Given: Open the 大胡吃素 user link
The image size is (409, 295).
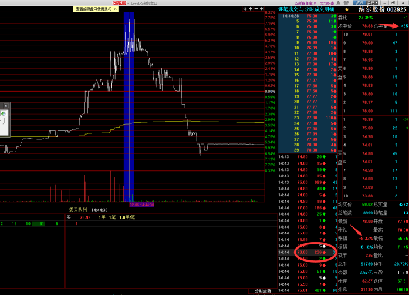Looking at the screenshot, I should click(327, 3).
